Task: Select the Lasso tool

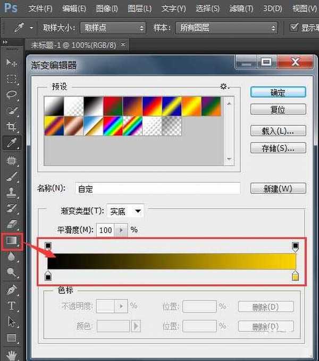Action: click(x=11, y=95)
